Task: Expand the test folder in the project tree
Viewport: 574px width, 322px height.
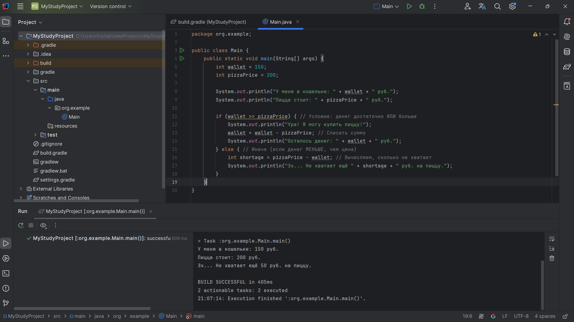Action: click(x=35, y=135)
